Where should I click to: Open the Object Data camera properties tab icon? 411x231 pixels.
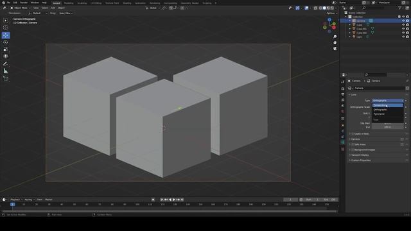[342, 142]
